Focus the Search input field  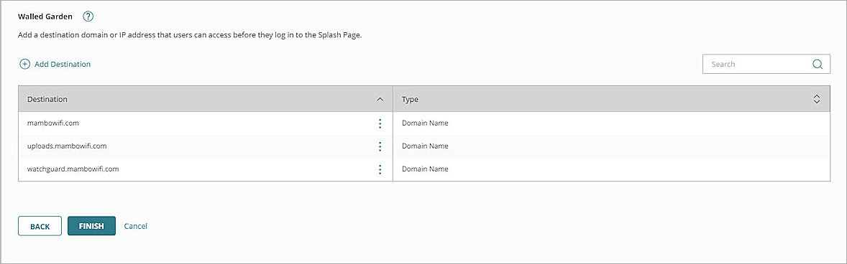point(766,64)
